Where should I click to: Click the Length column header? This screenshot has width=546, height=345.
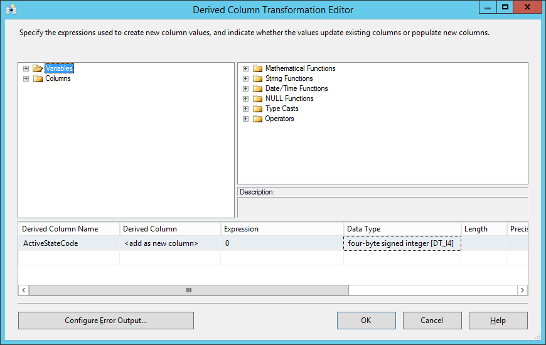484,229
